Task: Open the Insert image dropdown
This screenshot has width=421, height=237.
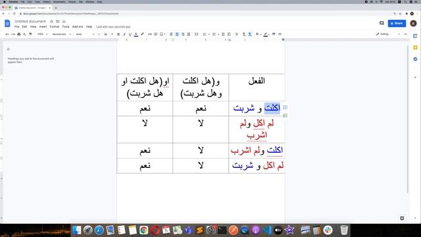Action: coord(162,34)
